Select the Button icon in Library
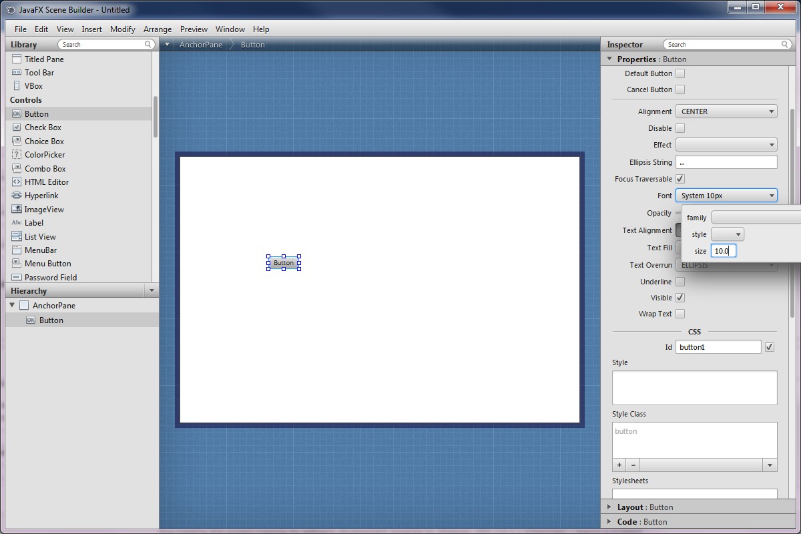Image resolution: width=801 pixels, height=534 pixels. pyautogui.click(x=17, y=114)
